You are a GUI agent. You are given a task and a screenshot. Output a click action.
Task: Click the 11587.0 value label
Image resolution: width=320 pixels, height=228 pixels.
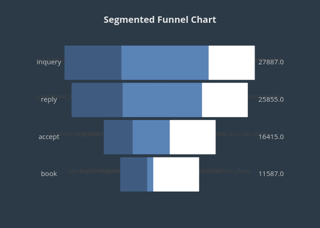tap(271, 174)
